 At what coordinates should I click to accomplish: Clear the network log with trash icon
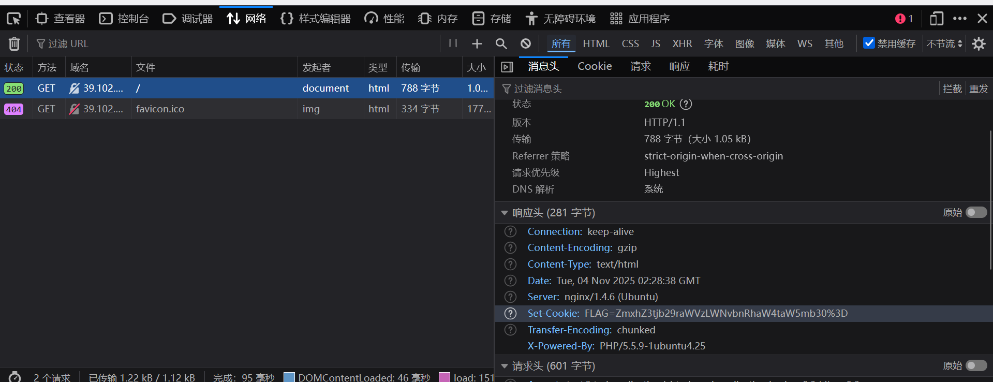(x=14, y=44)
